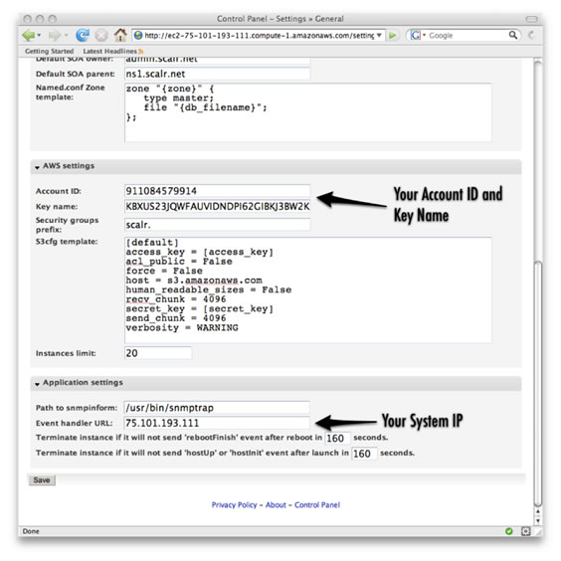Image resolution: width=561 pixels, height=561 pixels.
Task: Collapse the Application settings section
Action: pos(37,384)
